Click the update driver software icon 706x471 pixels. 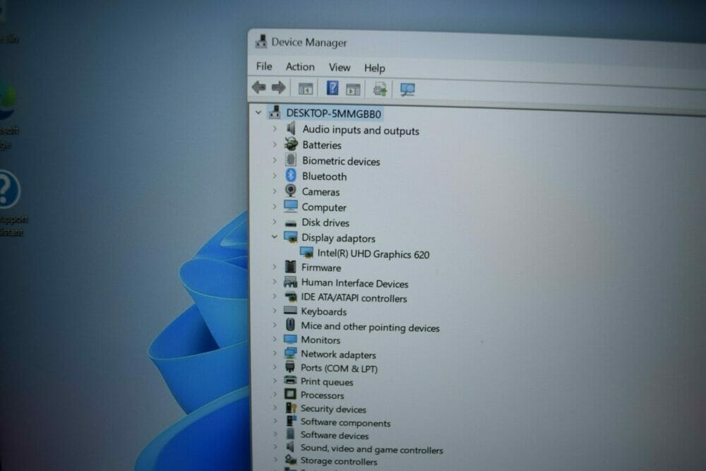tap(380, 89)
